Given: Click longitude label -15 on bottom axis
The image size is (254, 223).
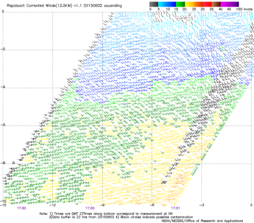Looking at the screenshot, I should click(x=3, y=205).
